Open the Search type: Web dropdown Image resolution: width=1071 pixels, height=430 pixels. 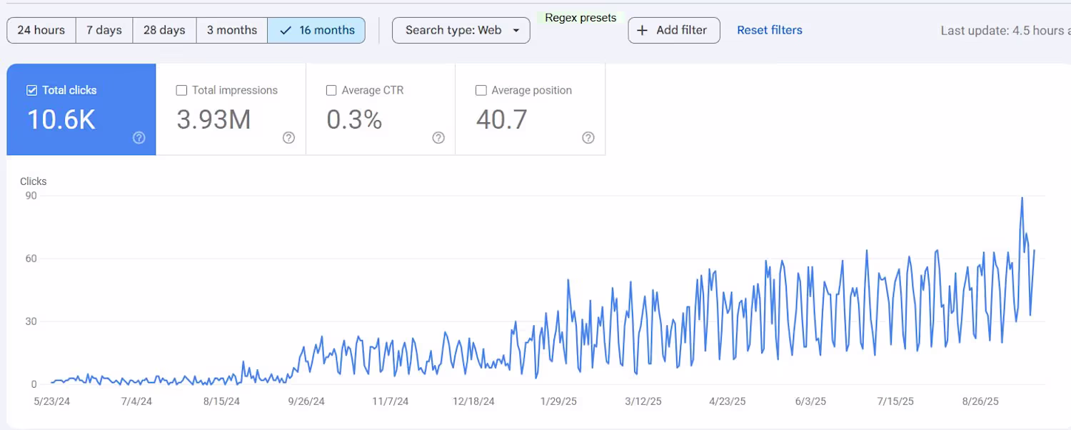[461, 30]
